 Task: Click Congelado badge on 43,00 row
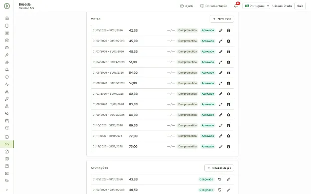(x=206, y=179)
